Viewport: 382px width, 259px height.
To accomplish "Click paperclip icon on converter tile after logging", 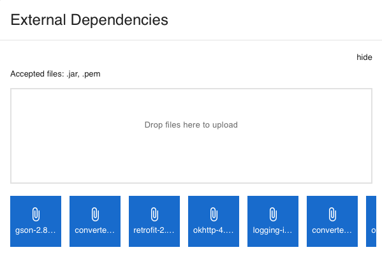I will tap(332, 214).
